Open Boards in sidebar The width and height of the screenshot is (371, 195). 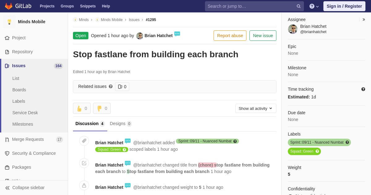point(19,90)
